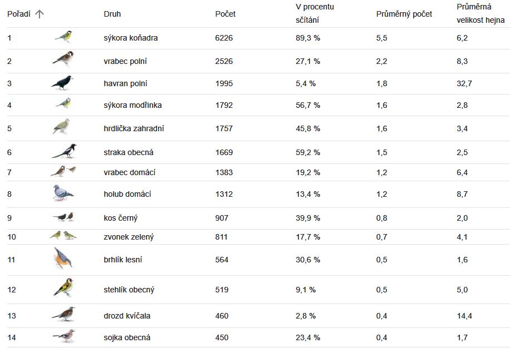
Task: Sort by the Pořadí column header
Action: point(19,14)
